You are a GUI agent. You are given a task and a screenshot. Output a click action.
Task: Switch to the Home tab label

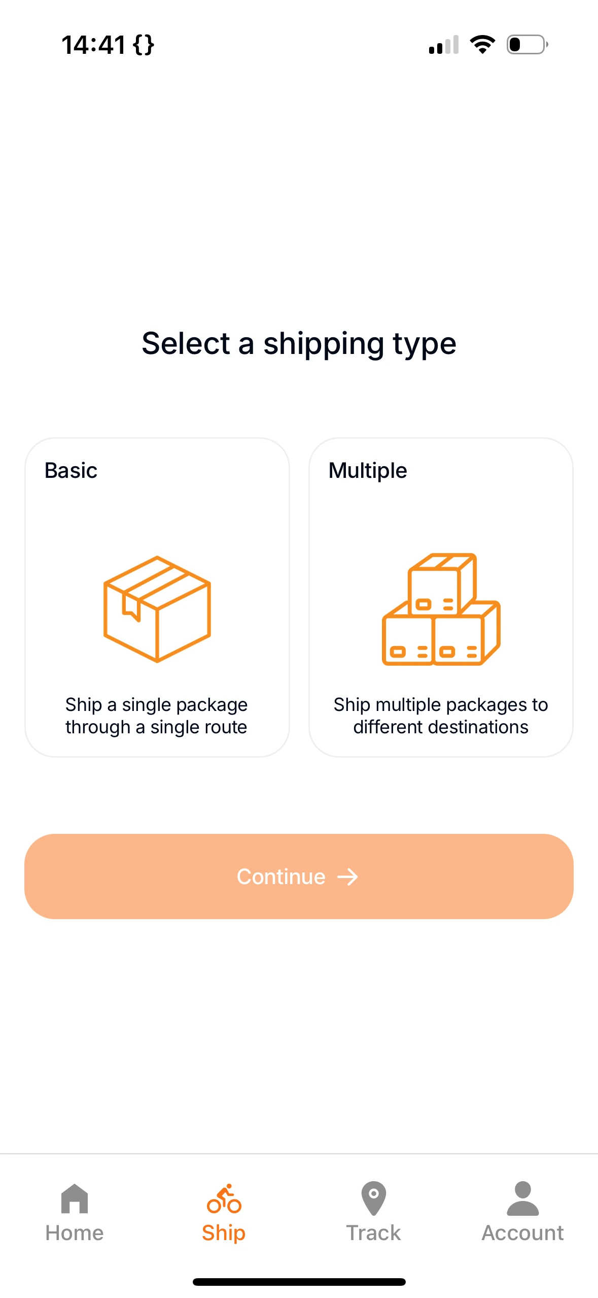click(75, 1233)
